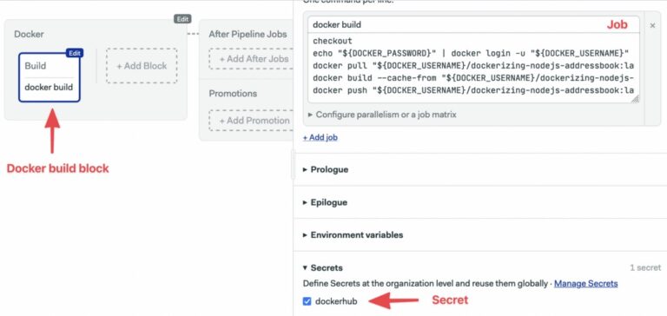The height and width of the screenshot is (316, 667).
Task: Open the Manage Secrets link
Action: click(x=585, y=283)
